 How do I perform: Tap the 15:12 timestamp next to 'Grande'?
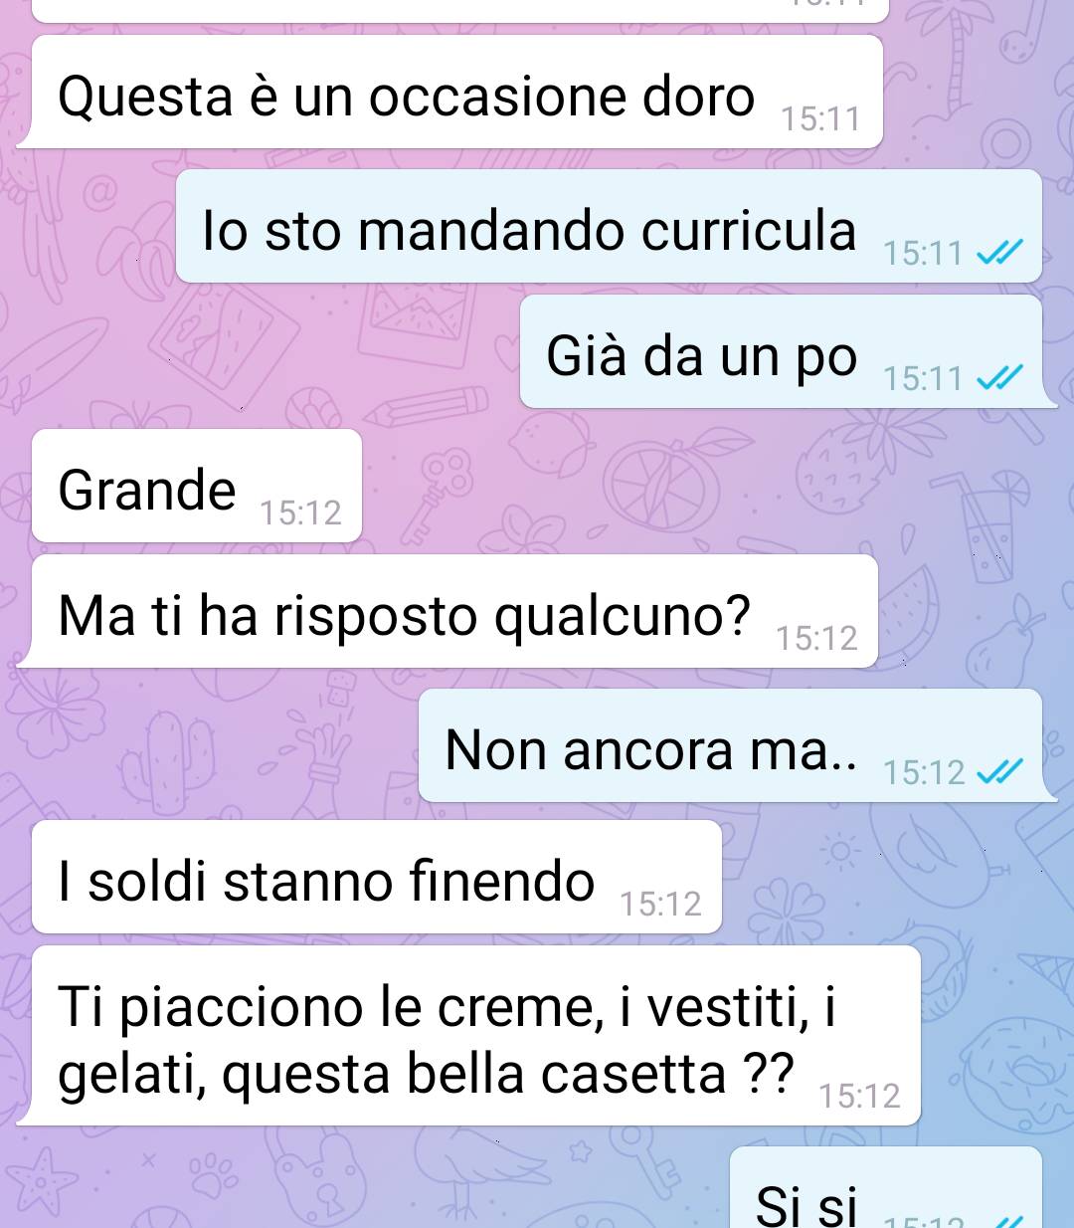pyautogui.click(x=300, y=512)
